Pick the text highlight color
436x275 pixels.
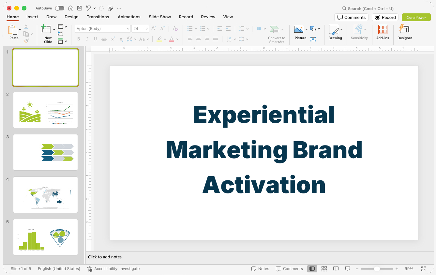[x=159, y=39]
